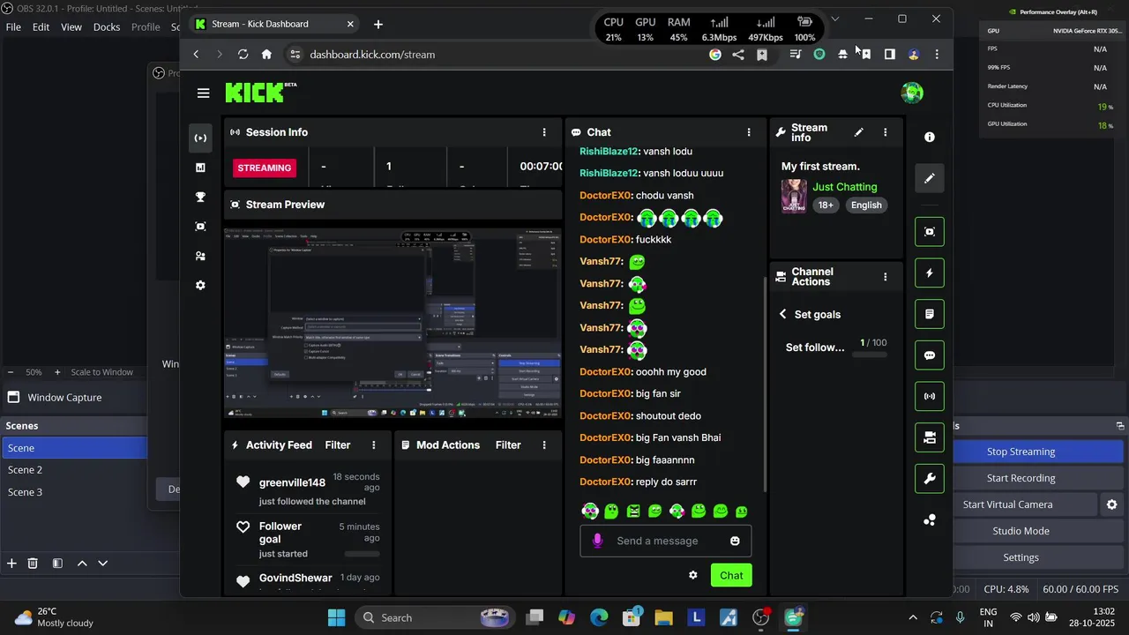Open the Activity Feed Filter
Viewport: 1129px width, 635px height.
(338, 445)
